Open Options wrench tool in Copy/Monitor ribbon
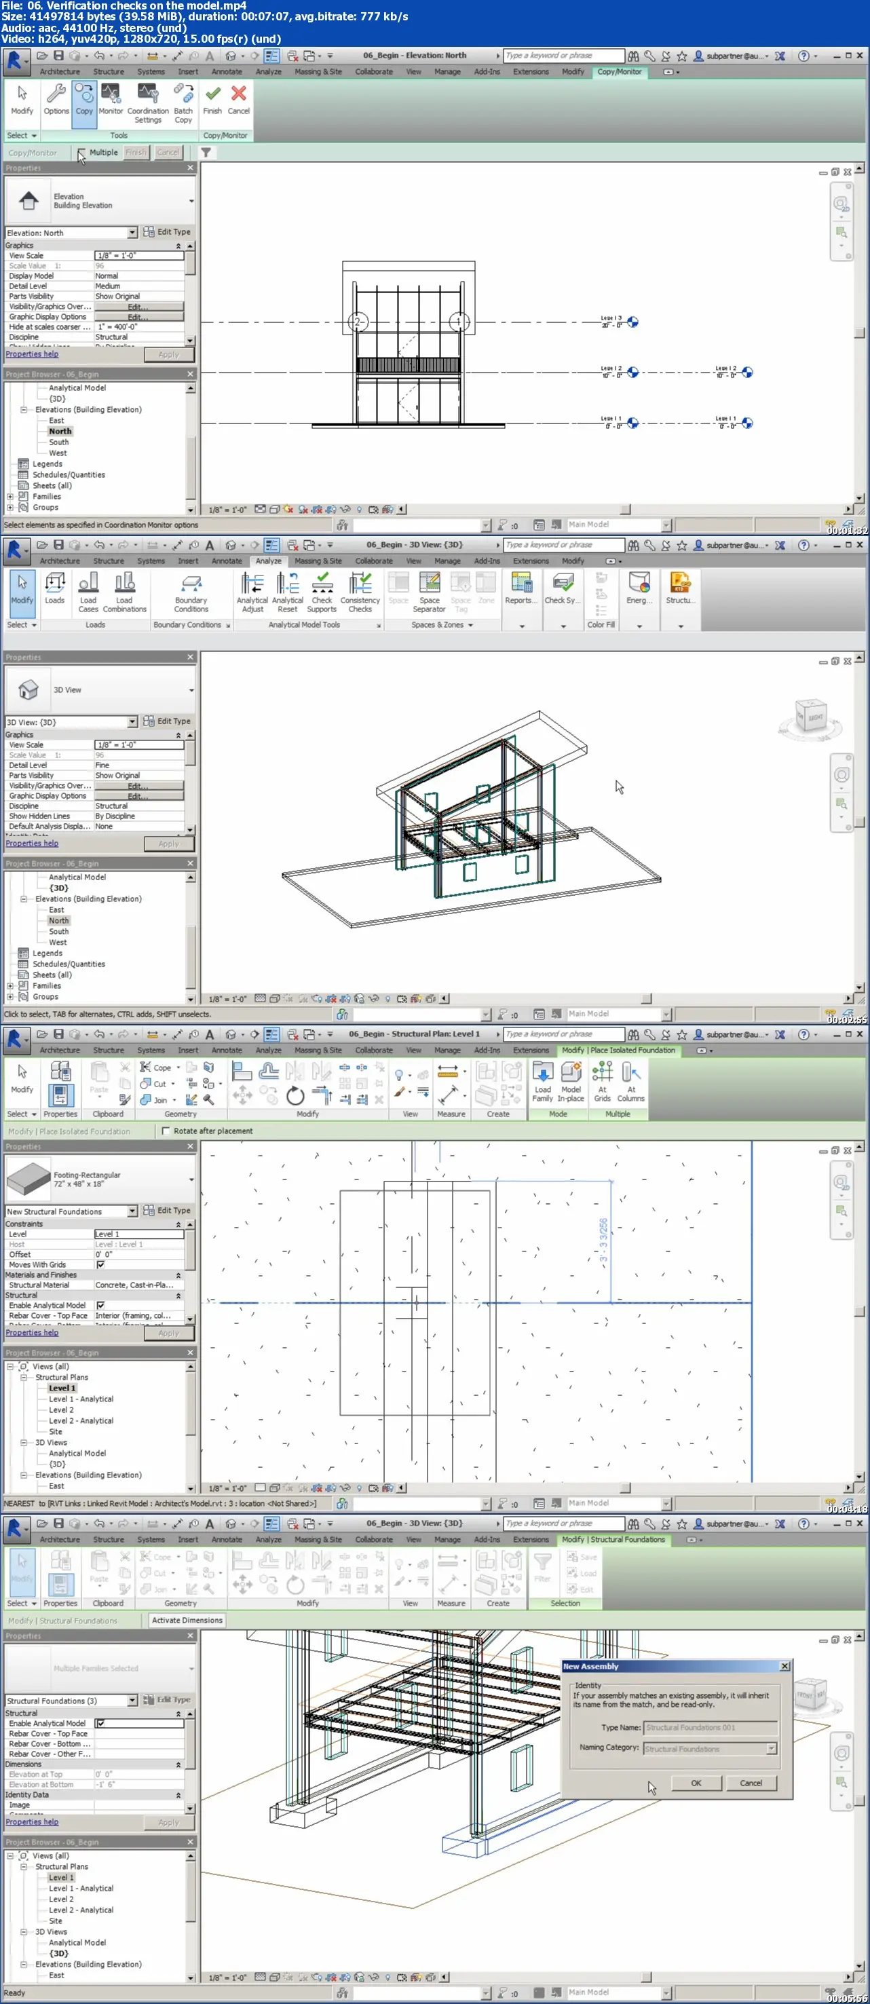The image size is (870, 2004). (x=56, y=100)
